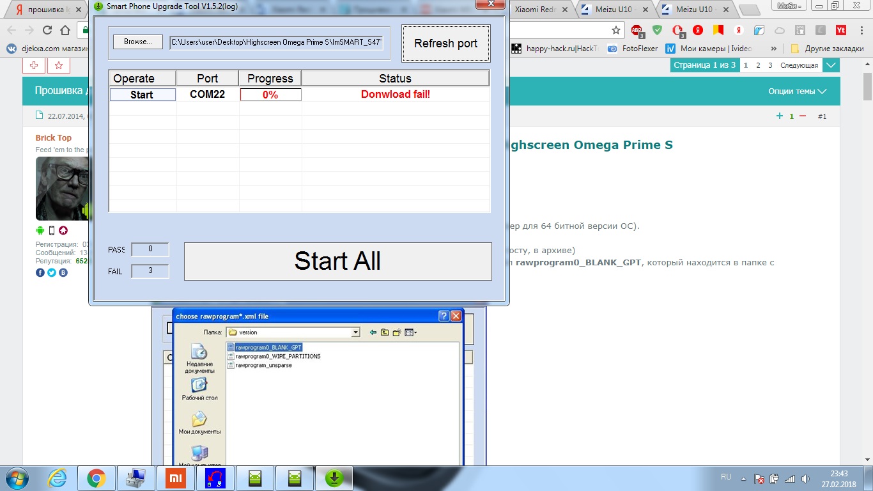Viewport: 873px width, 491px height.
Task: Click the Chrome back arrow
Action: click(12, 30)
